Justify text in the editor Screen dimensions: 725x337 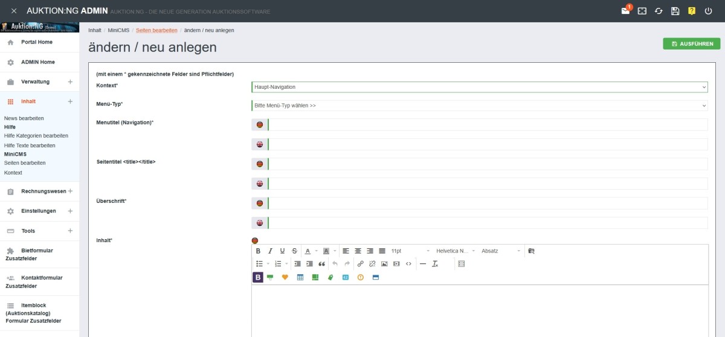click(x=382, y=251)
